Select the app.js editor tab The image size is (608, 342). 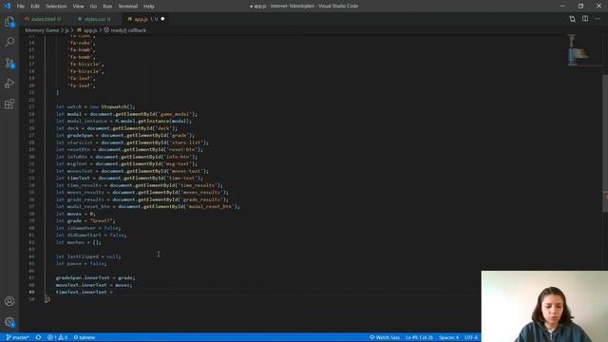[x=145, y=19]
